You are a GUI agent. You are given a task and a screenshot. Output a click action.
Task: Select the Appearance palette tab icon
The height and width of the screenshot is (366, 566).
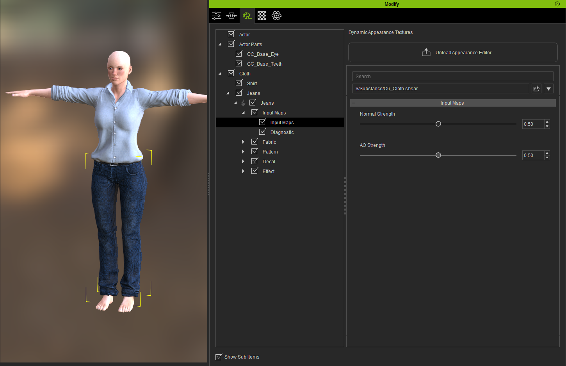(247, 16)
